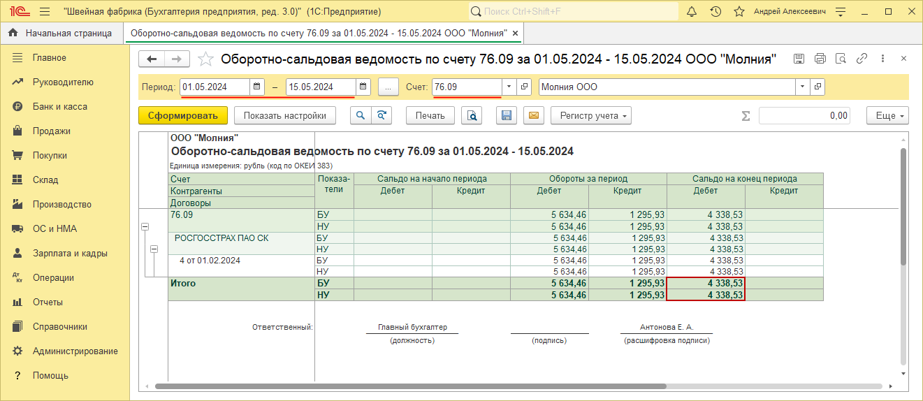Click the Сформировать button
The image size is (923, 401).
[183, 116]
